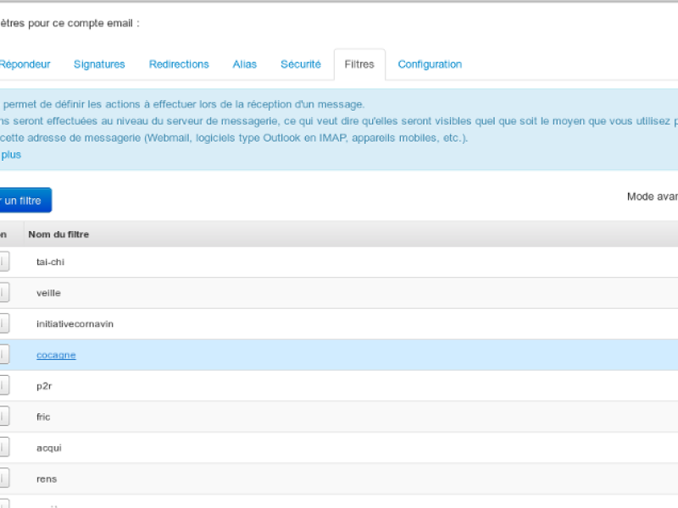Select the veille filter row
The width and height of the screenshot is (678, 508).
[339, 293]
